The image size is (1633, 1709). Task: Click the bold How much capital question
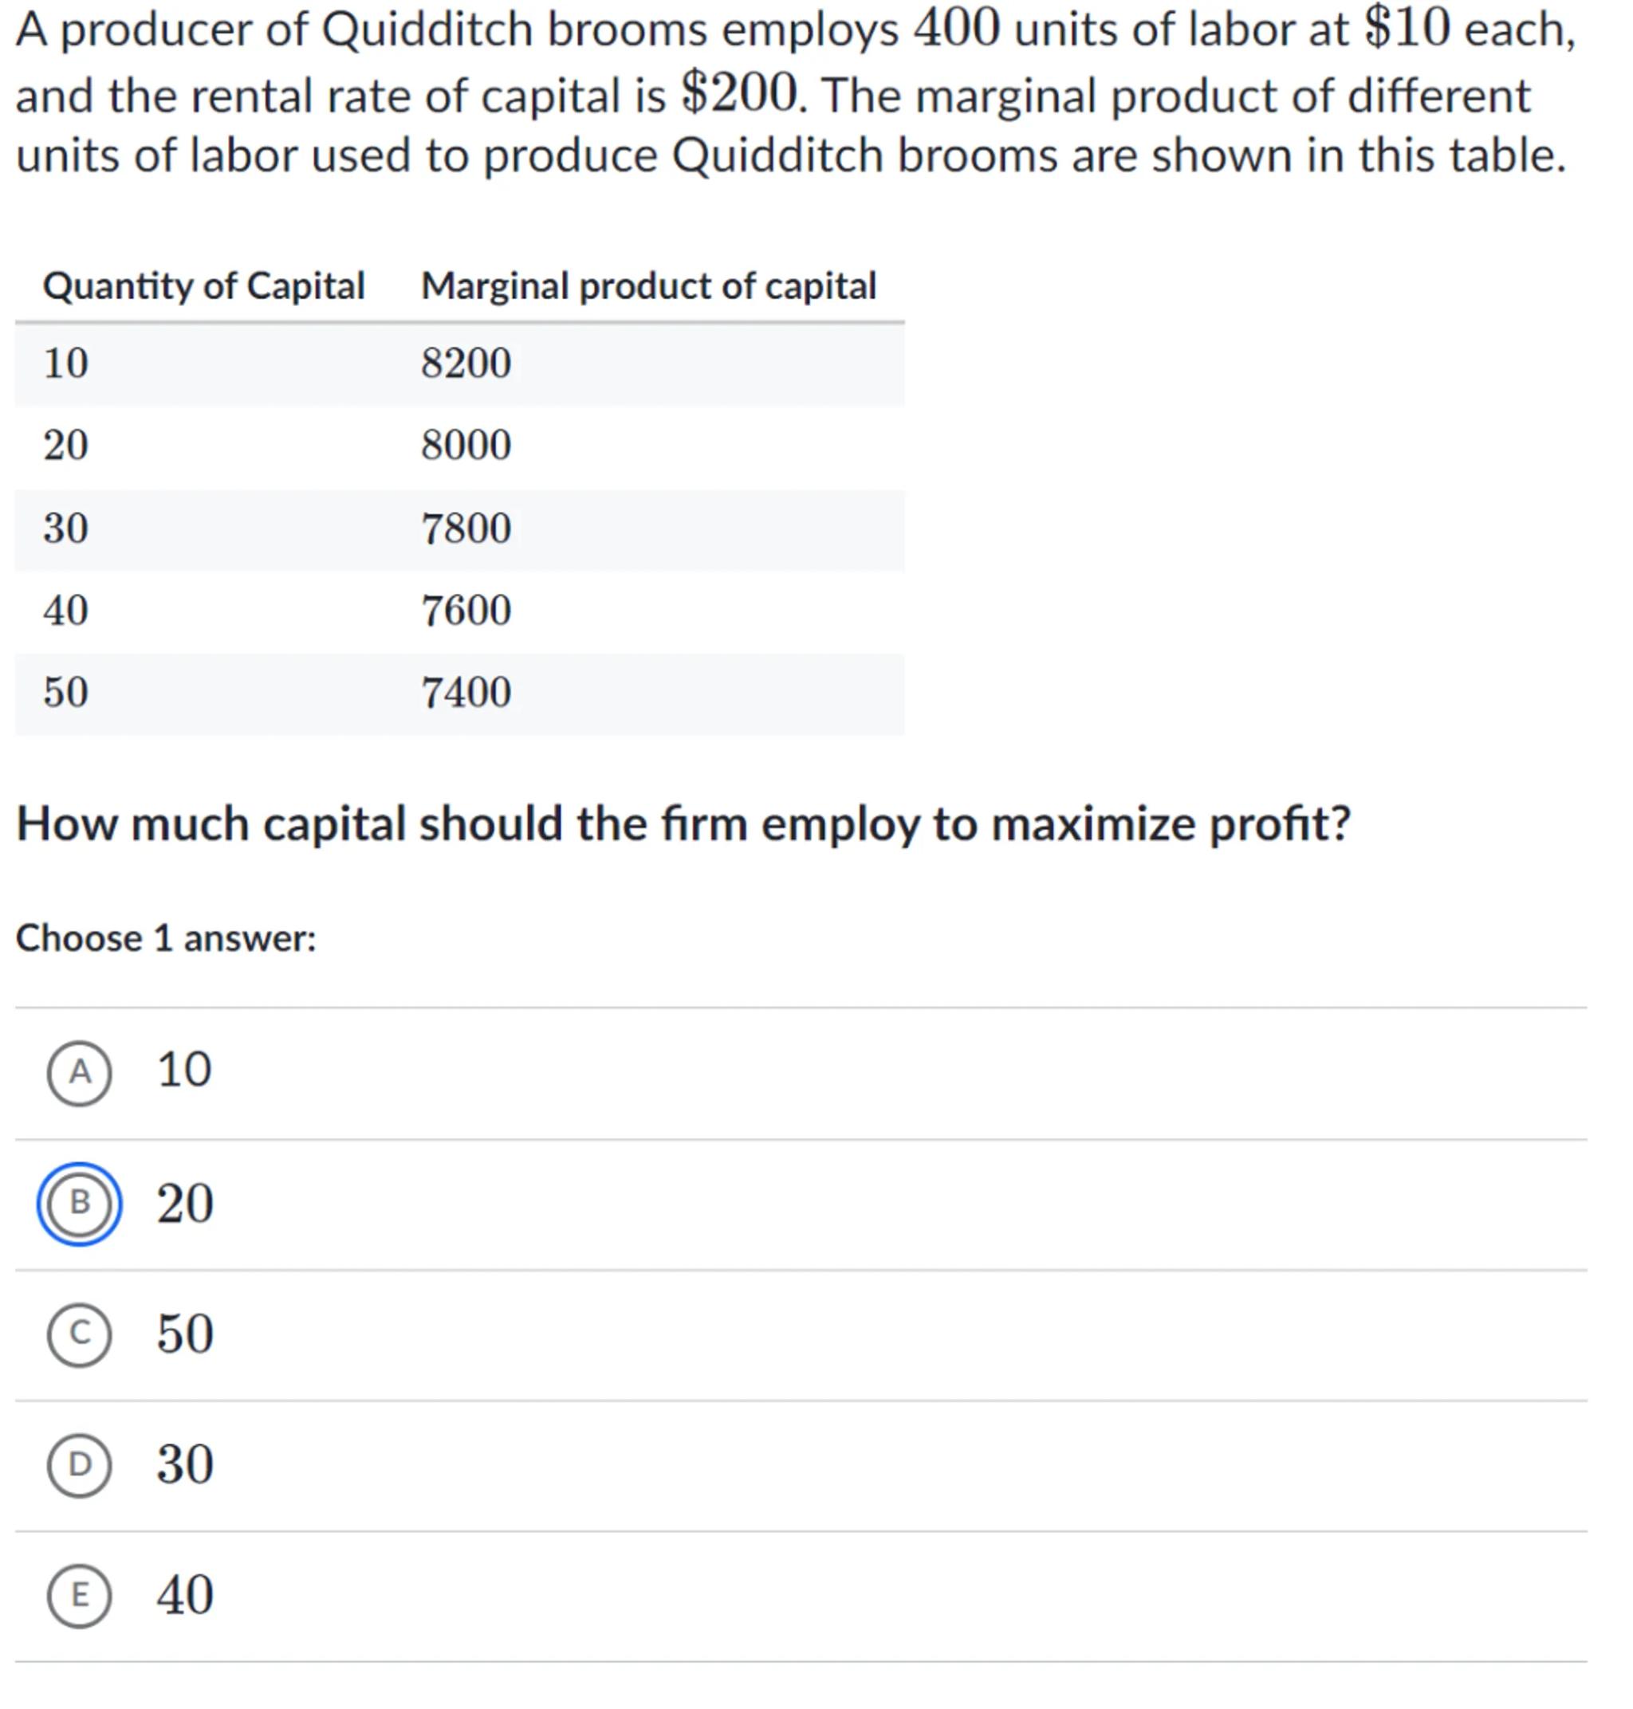point(683,823)
